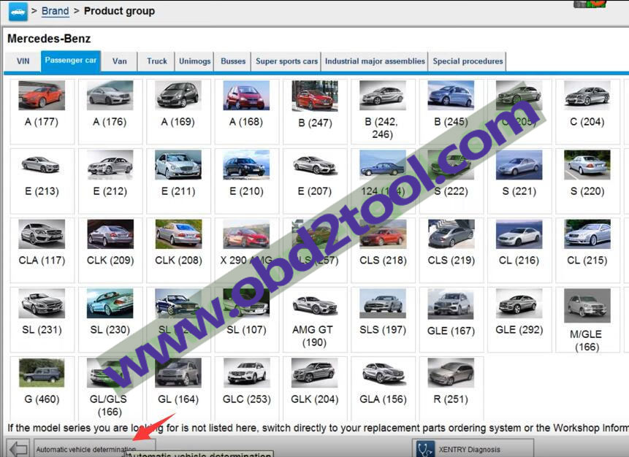This screenshot has width=629, height=457.
Task: Select the G (460) model tile
Action: pyautogui.click(x=42, y=388)
